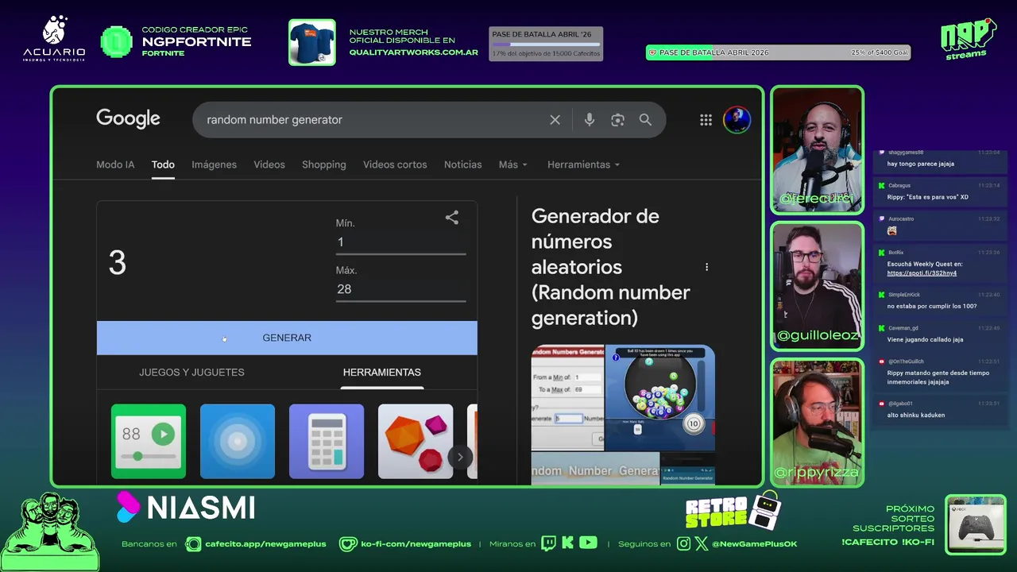Open the three-dot menu beside Generador de números

coord(706,267)
